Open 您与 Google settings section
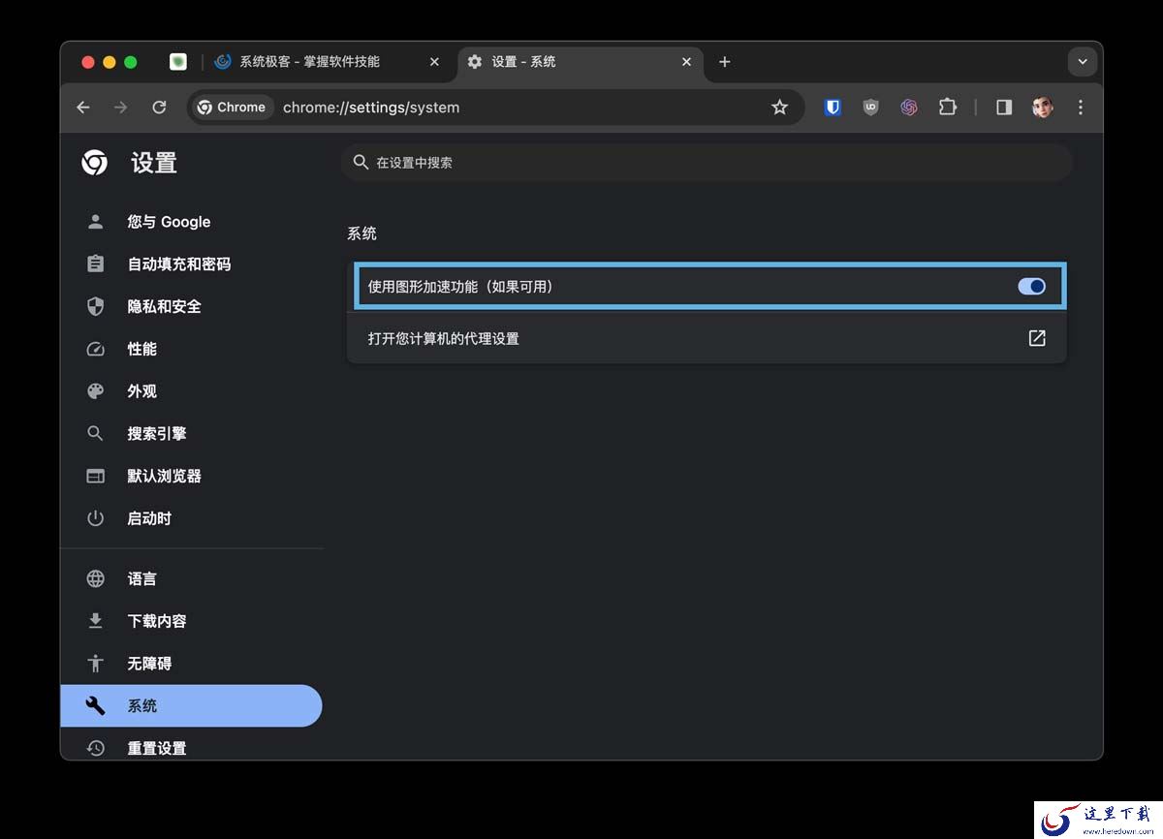The width and height of the screenshot is (1163, 839). (x=191, y=222)
